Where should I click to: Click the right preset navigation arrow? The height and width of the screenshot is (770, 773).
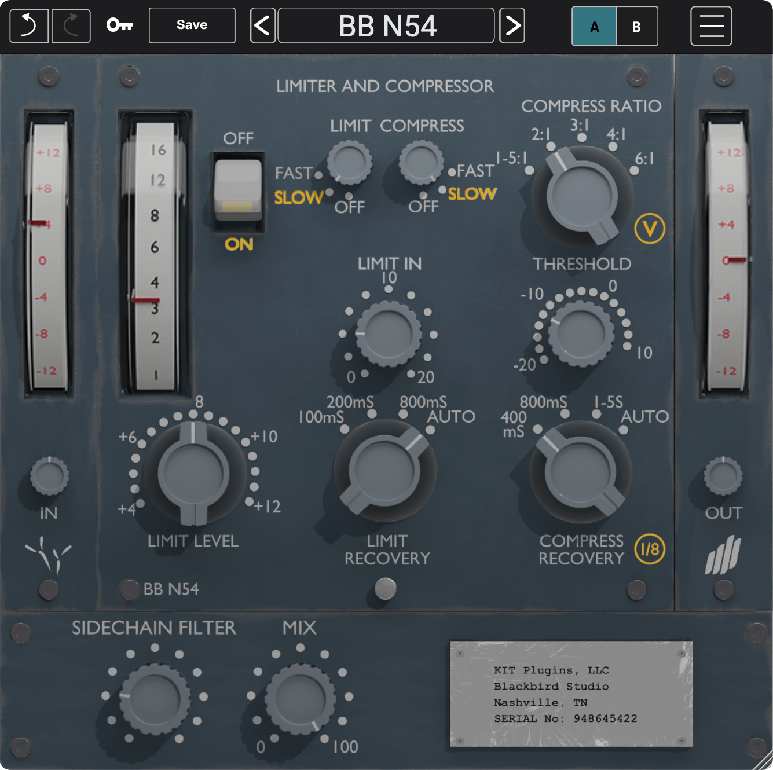(512, 25)
